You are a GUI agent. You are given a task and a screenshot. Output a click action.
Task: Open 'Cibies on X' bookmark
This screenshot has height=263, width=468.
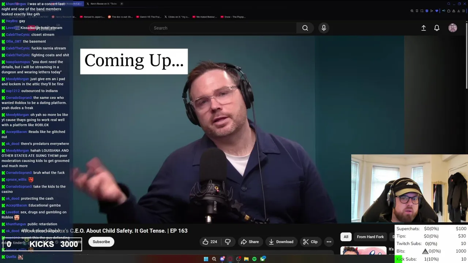pos(177,17)
